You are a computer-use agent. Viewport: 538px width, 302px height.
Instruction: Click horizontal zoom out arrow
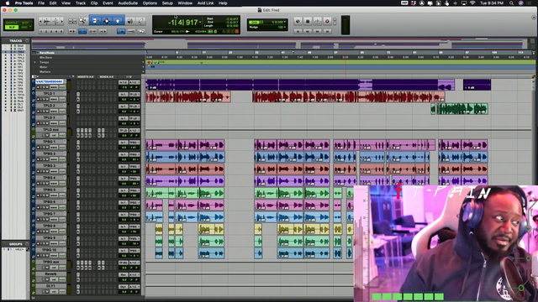point(40,21)
